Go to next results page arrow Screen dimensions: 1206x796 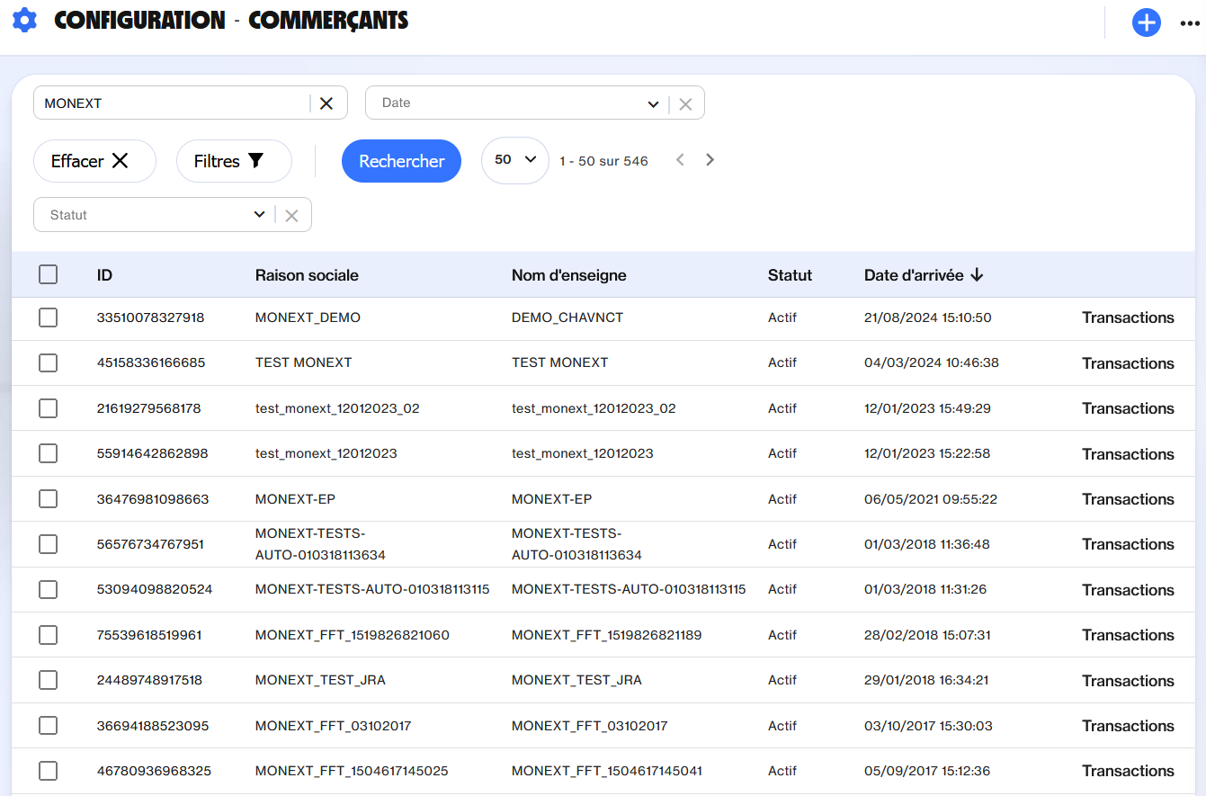tap(710, 160)
